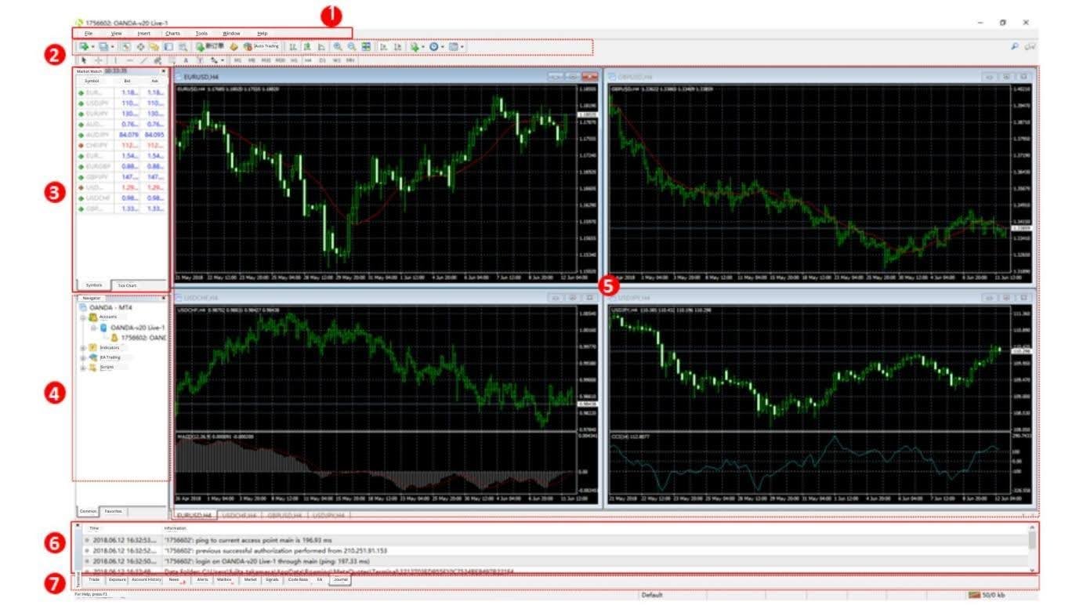Expand the Indicators node in Navigator
The width and height of the screenshot is (1083, 609).
click(x=82, y=347)
